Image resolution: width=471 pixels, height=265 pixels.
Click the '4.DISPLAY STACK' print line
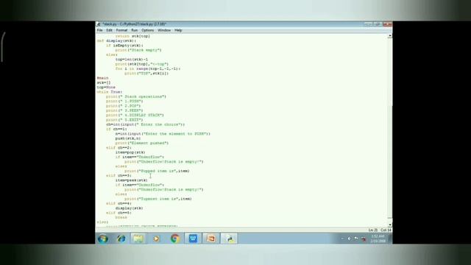(135, 115)
